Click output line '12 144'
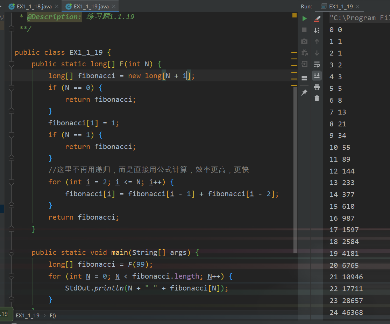Viewport: 390px width, 324px height. (342, 171)
